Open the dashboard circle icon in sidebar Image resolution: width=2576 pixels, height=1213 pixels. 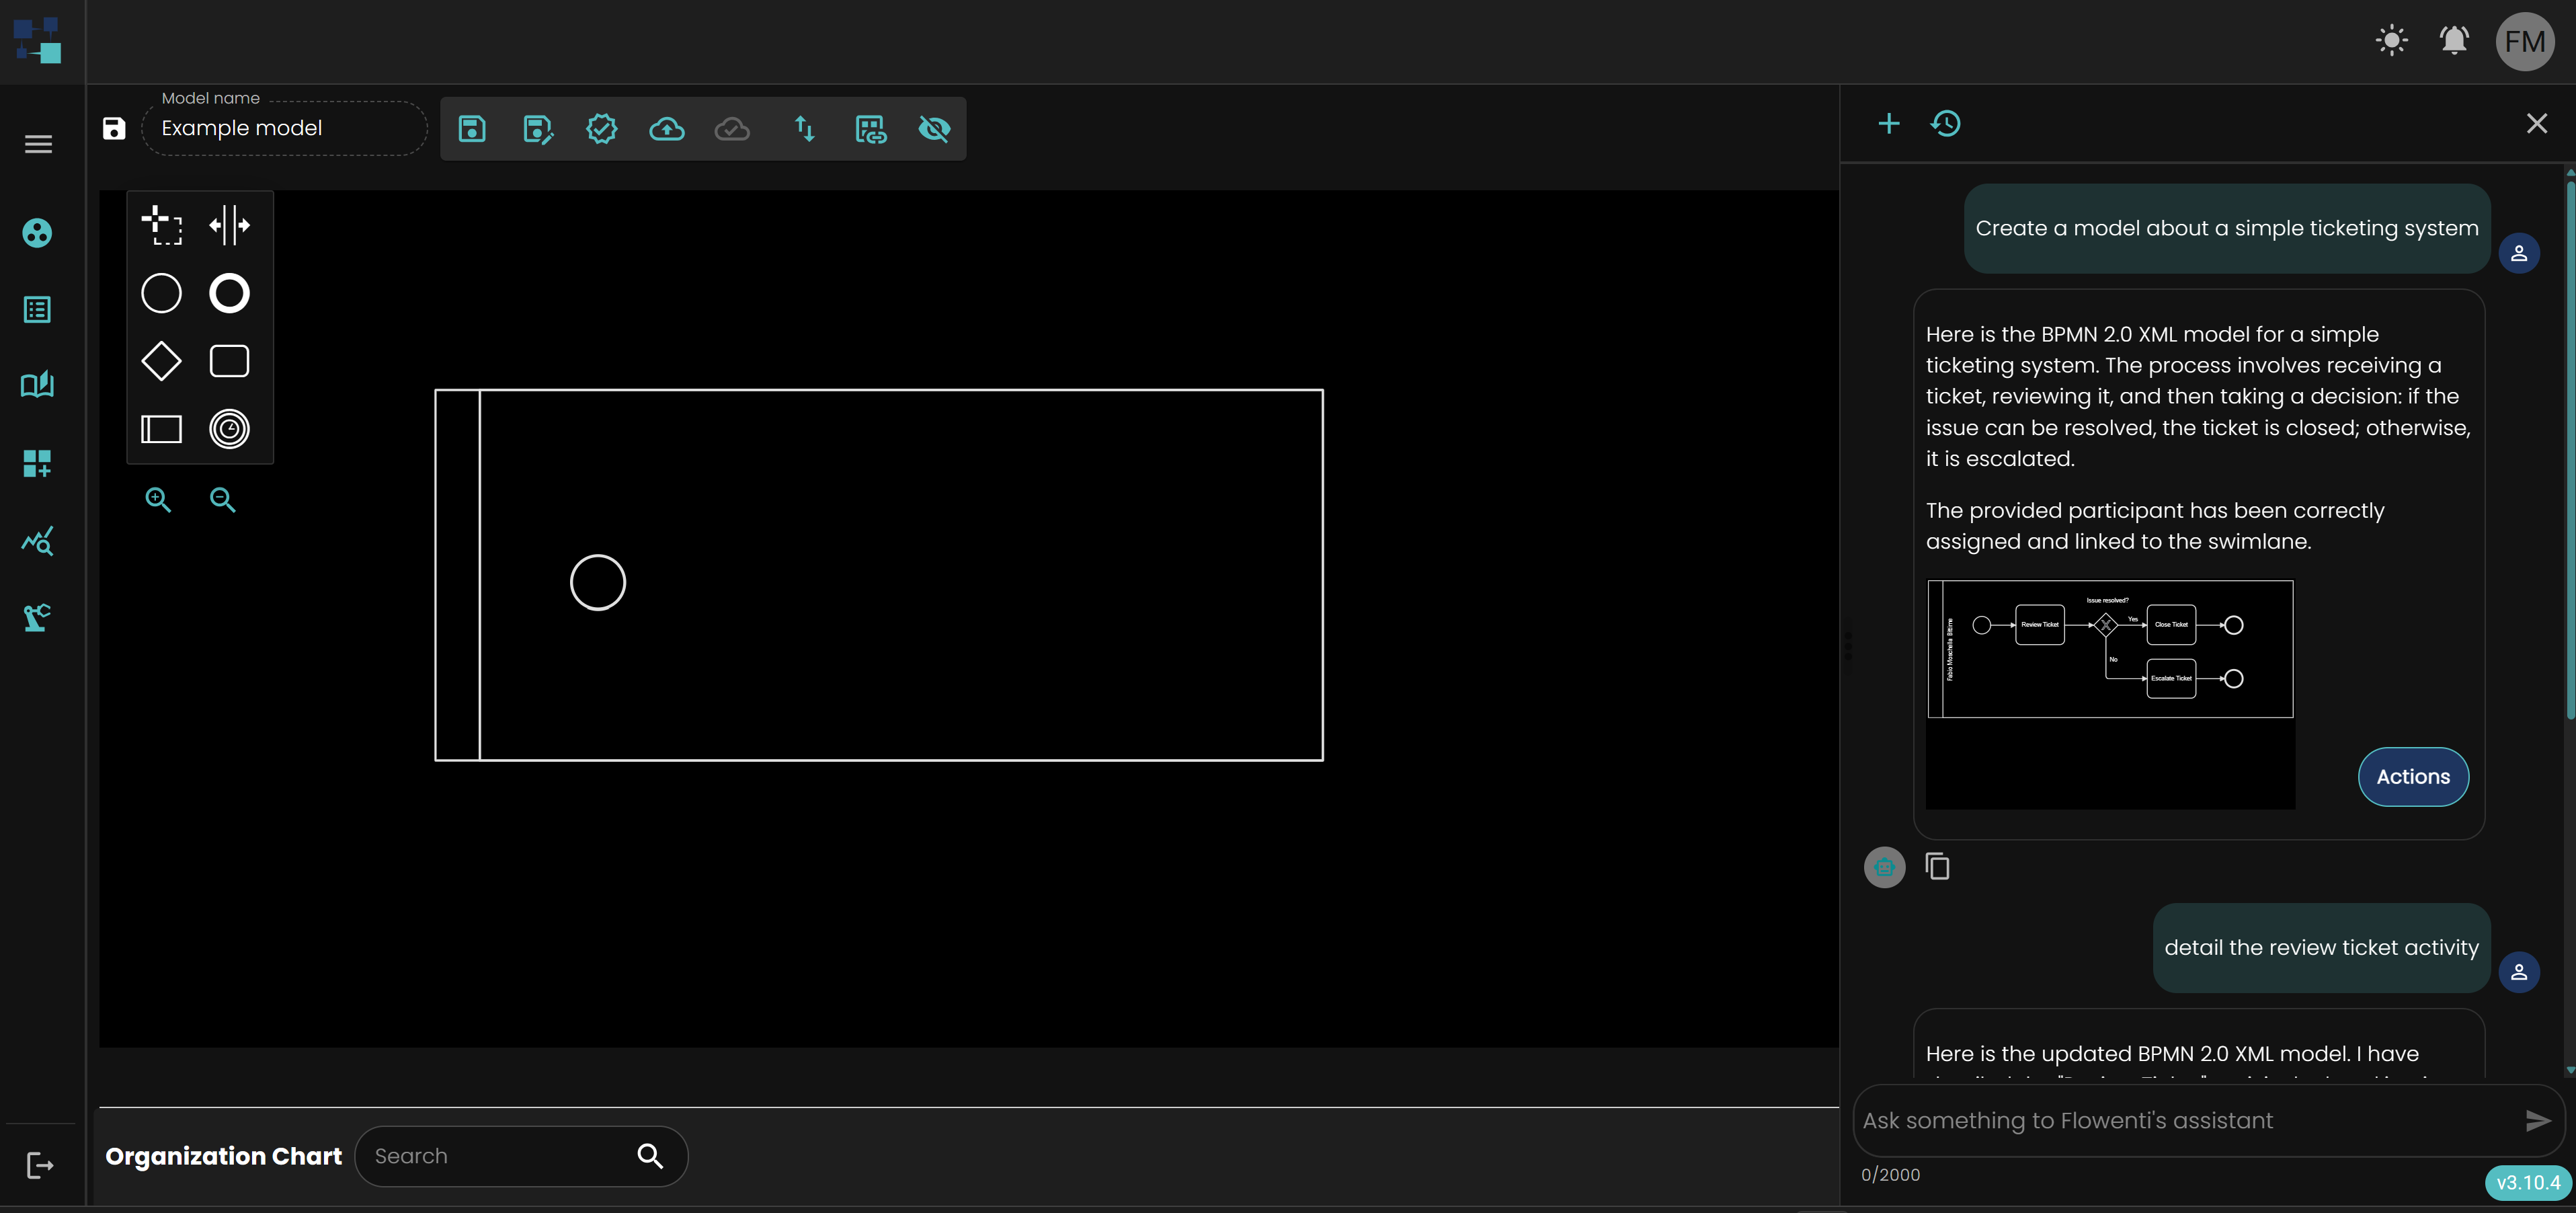38,233
